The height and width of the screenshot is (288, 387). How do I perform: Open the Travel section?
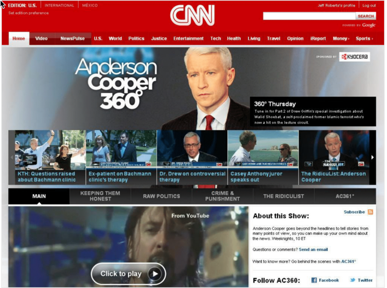click(274, 38)
